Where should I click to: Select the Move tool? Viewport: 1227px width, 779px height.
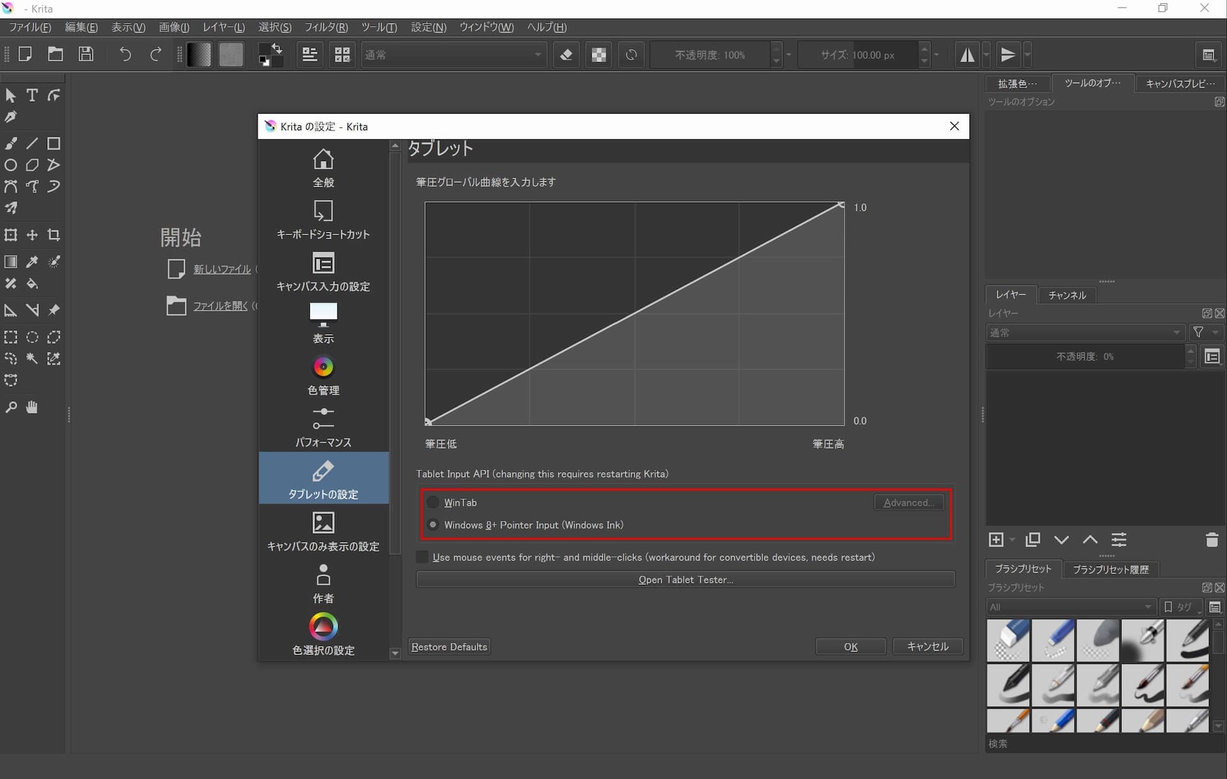(32, 235)
